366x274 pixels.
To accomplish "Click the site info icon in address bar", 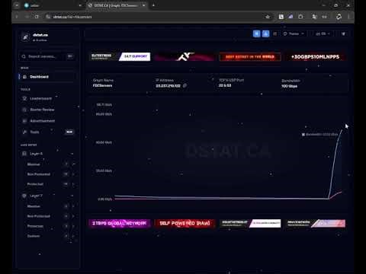I will [x=48, y=17].
